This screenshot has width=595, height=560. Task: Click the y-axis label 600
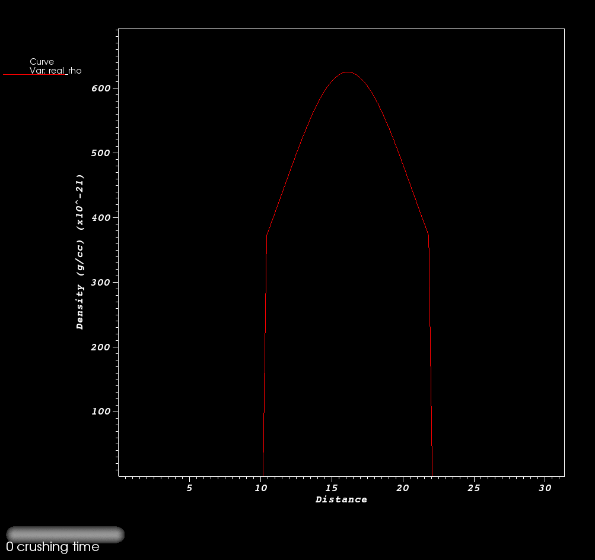point(101,88)
